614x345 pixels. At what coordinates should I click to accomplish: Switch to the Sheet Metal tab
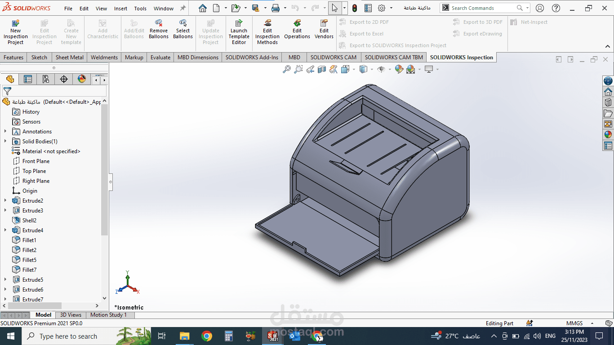tap(69, 57)
